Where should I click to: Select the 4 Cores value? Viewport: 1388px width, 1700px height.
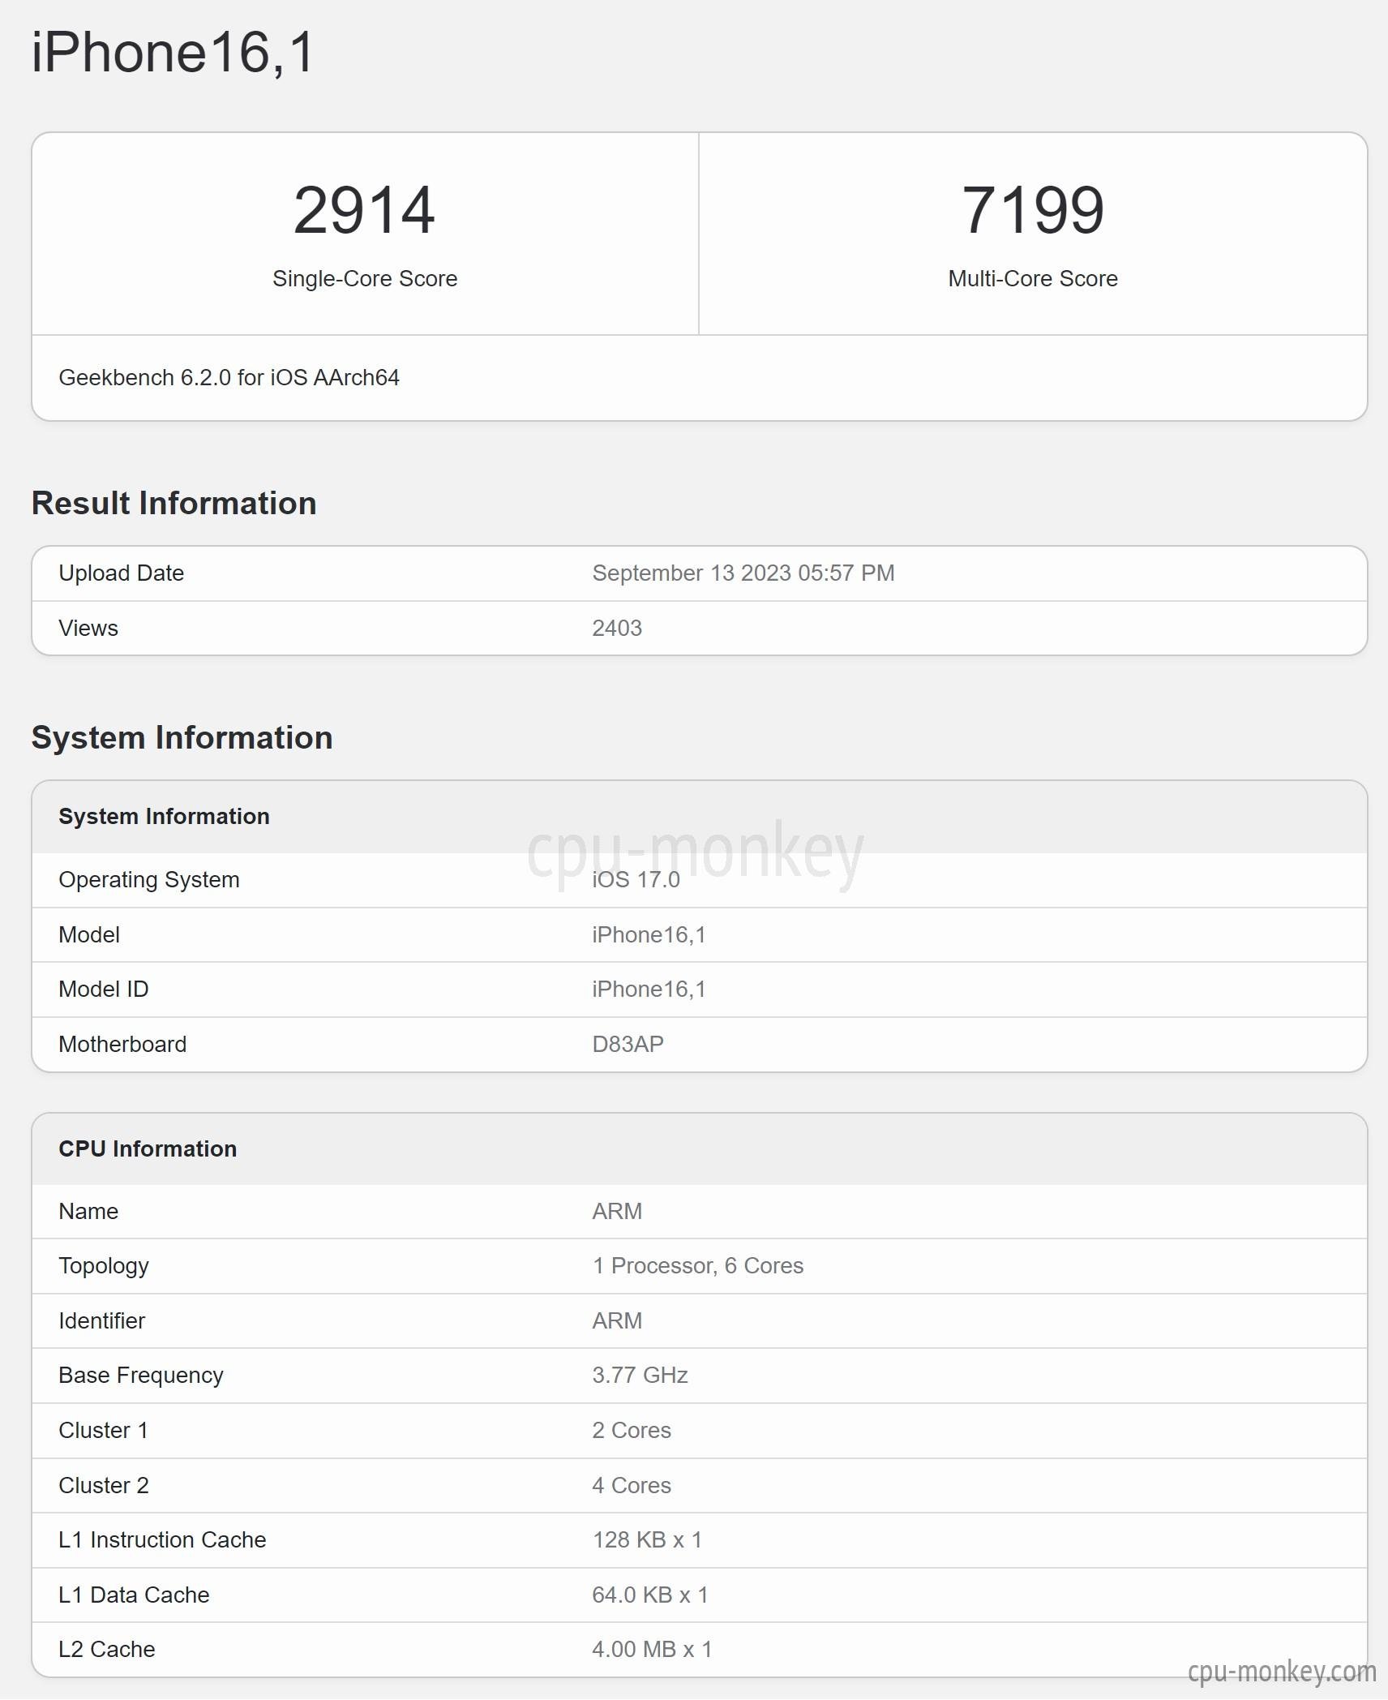click(x=632, y=1485)
